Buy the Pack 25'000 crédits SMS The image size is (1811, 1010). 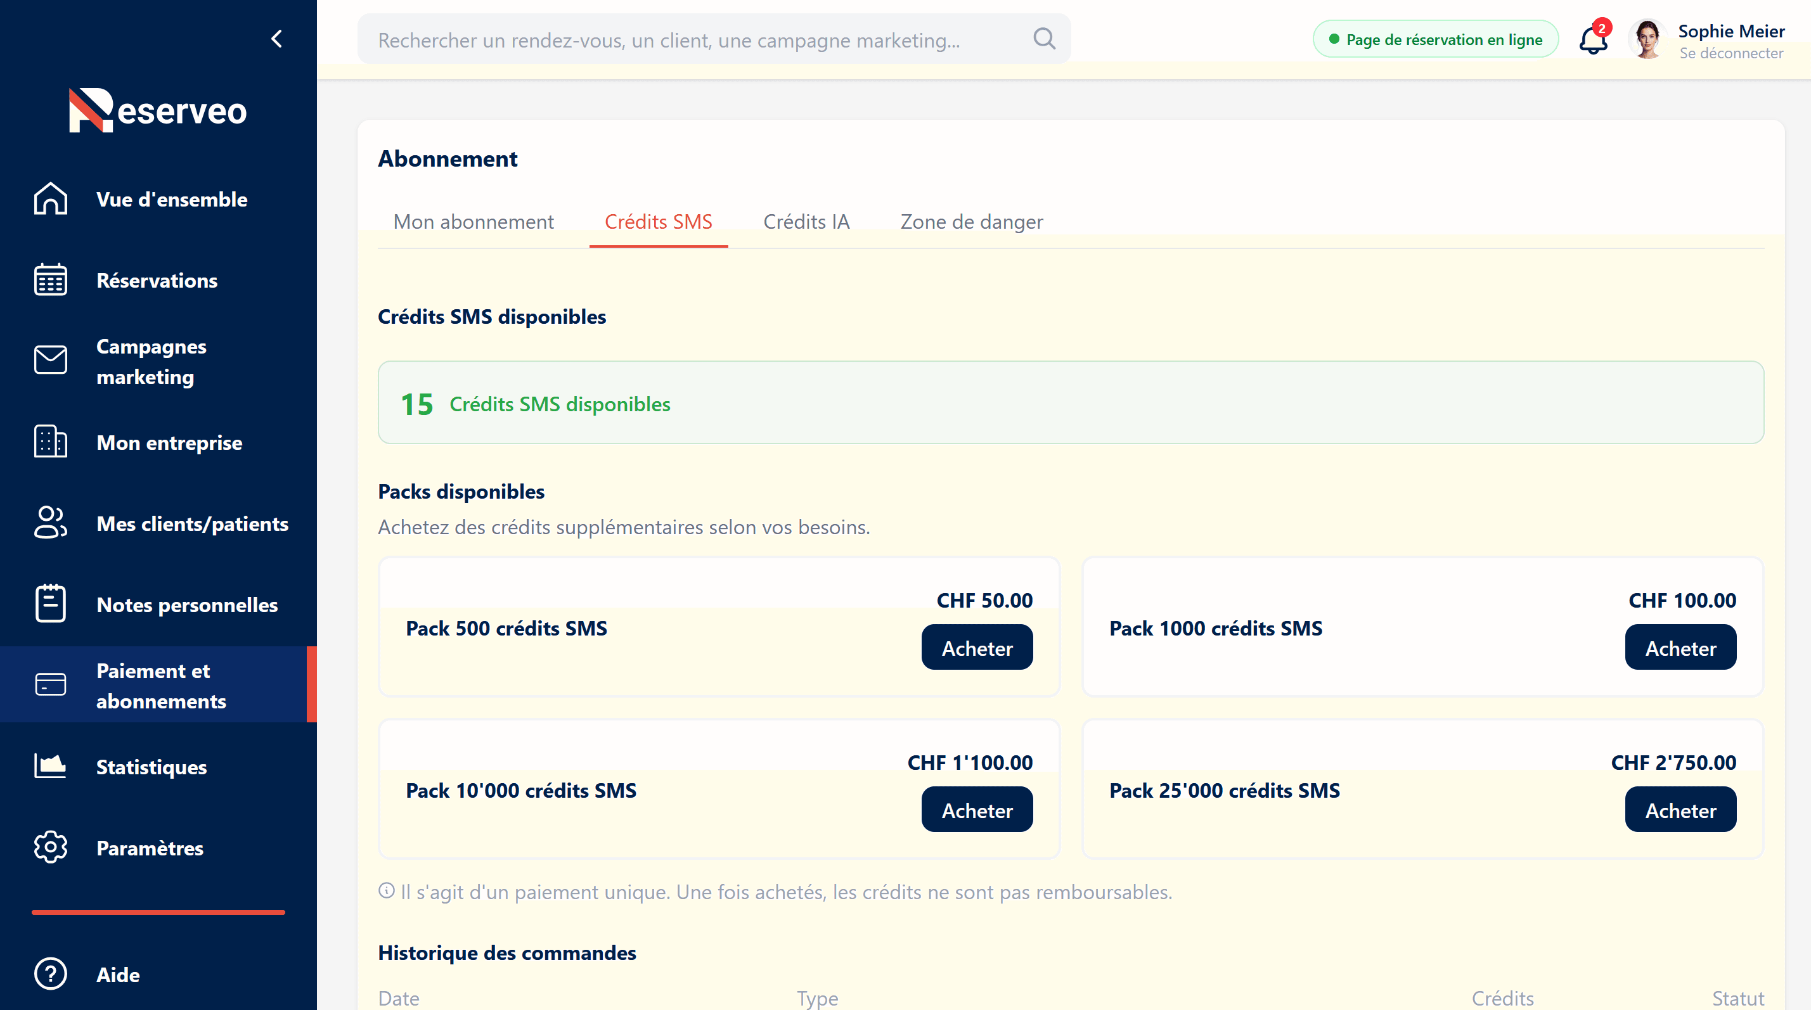coord(1680,810)
